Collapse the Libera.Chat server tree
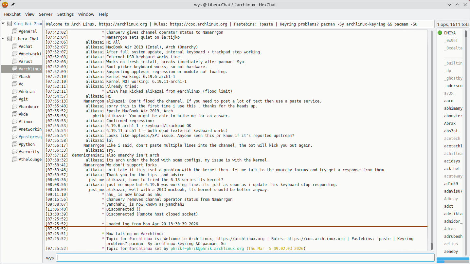The image size is (470, 264). 3,39
